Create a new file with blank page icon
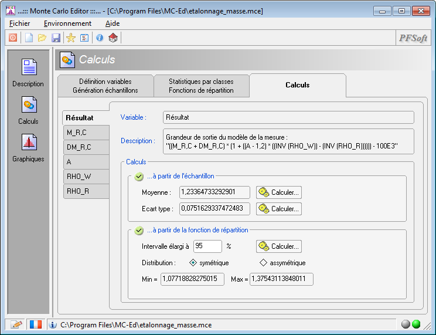Screen dimensions: 436x335 pyautogui.click(x=28, y=38)
